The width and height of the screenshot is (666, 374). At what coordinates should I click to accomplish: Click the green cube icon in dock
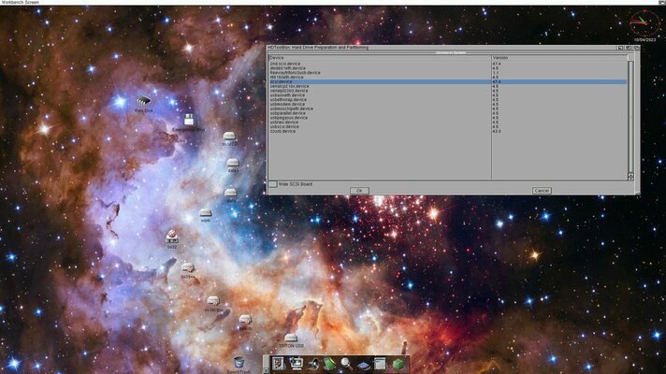pos(398,364)
